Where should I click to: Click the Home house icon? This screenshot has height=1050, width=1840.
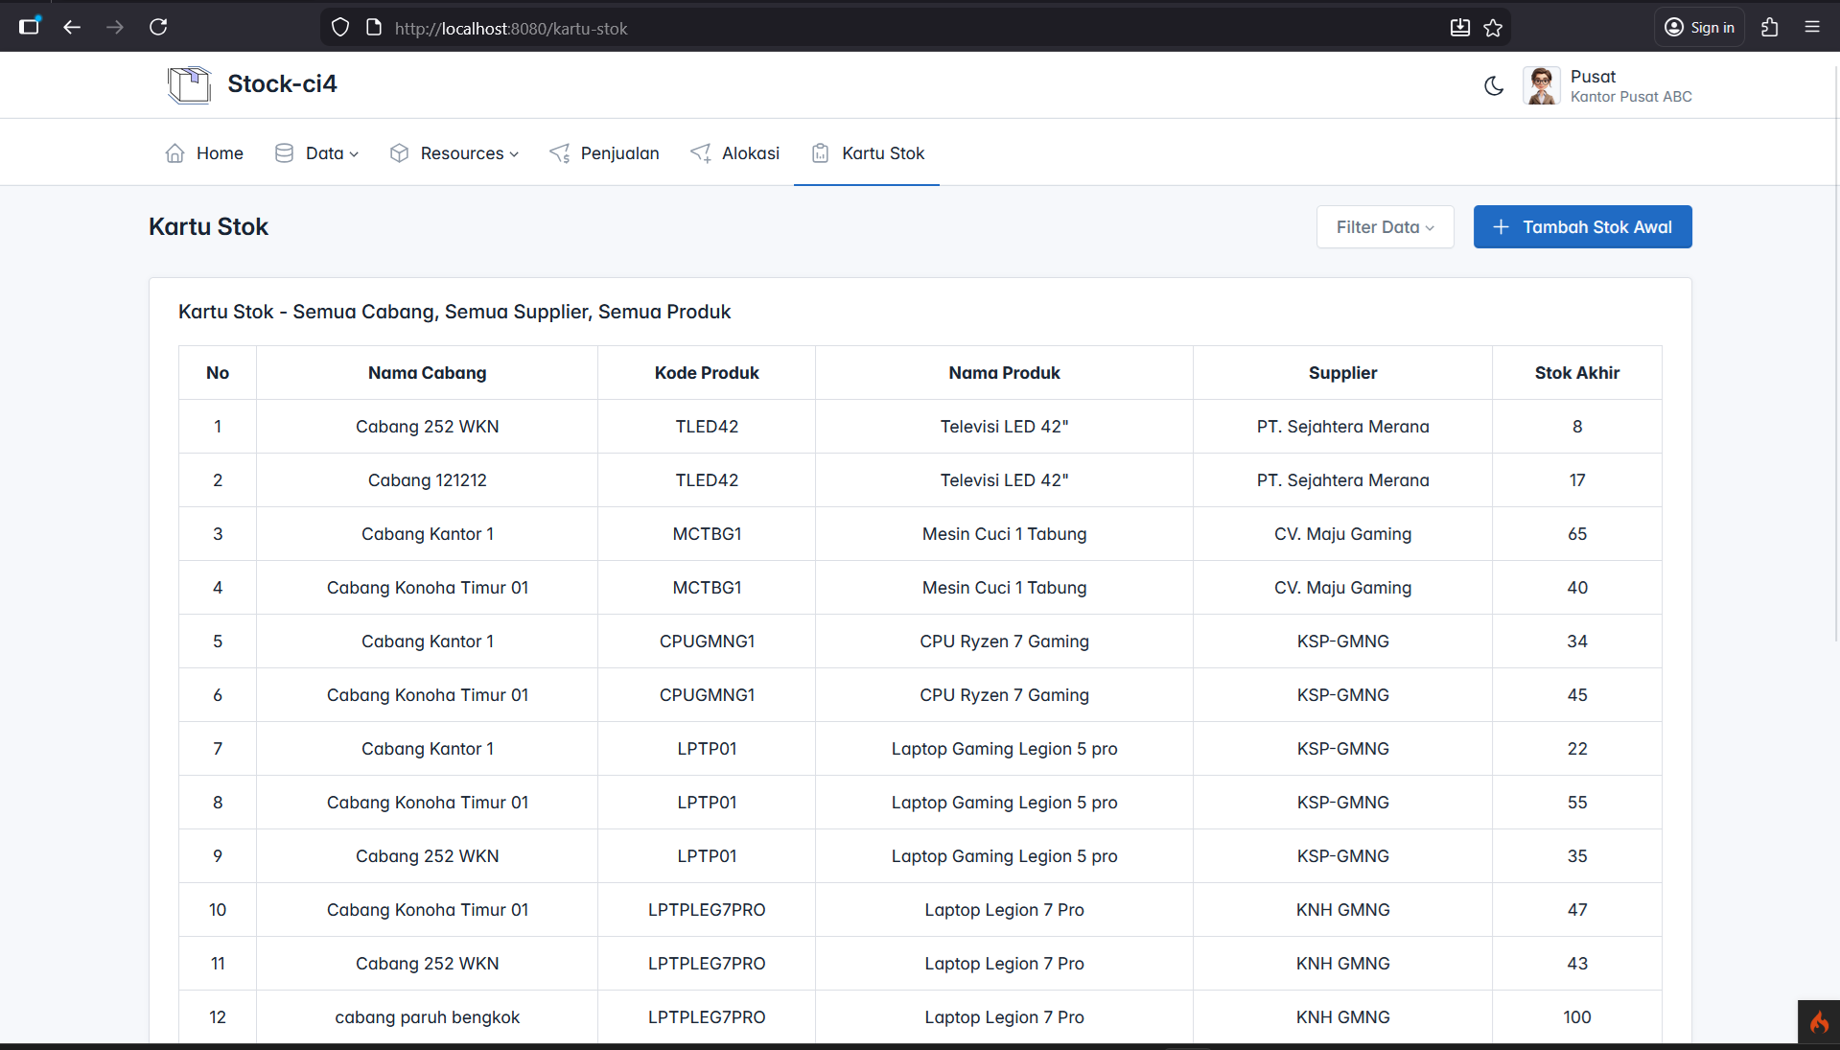pos(175,153)
